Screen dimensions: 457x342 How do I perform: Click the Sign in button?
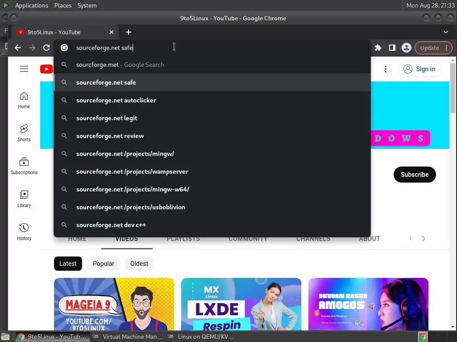coord(420,69)
